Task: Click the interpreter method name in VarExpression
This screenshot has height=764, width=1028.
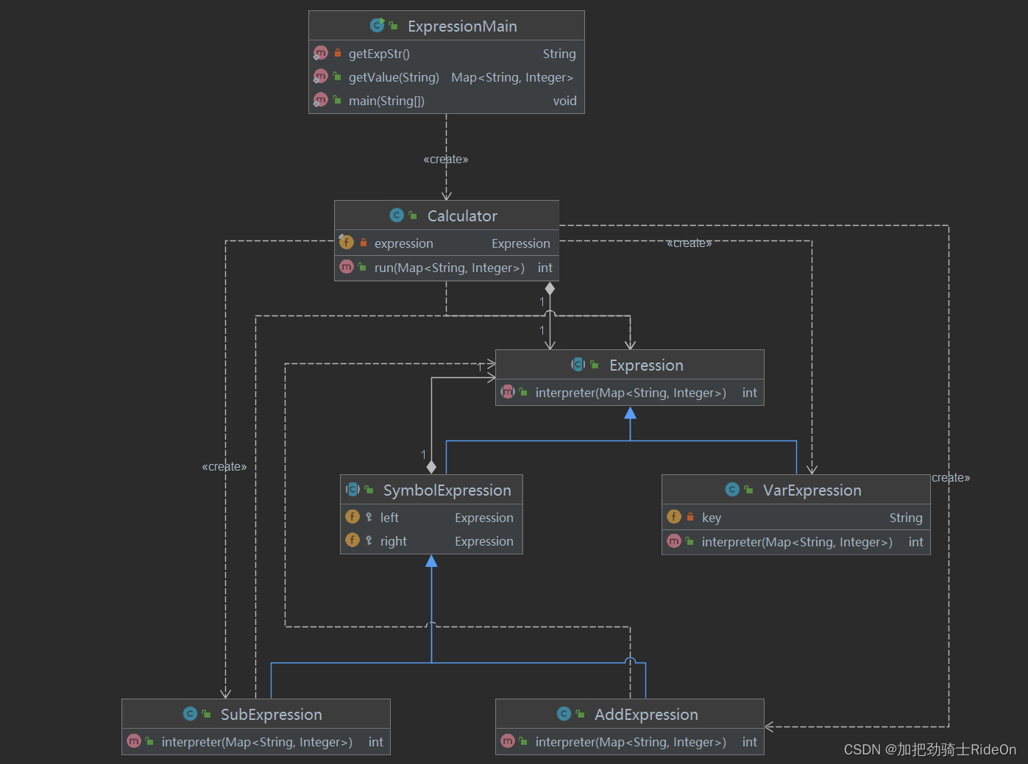Action: pos(797,542)
